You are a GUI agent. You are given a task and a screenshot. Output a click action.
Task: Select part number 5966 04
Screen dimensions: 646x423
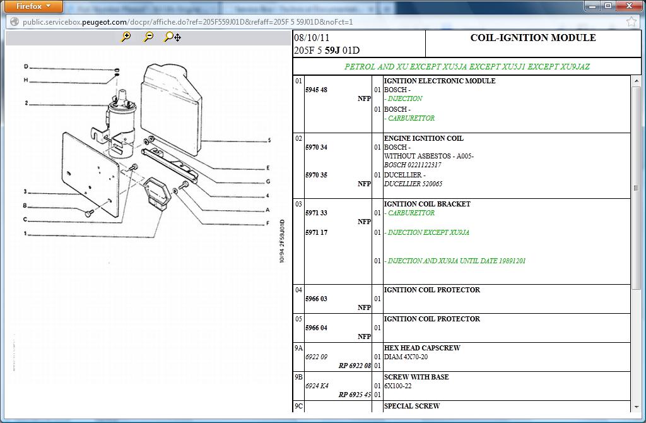316,328
